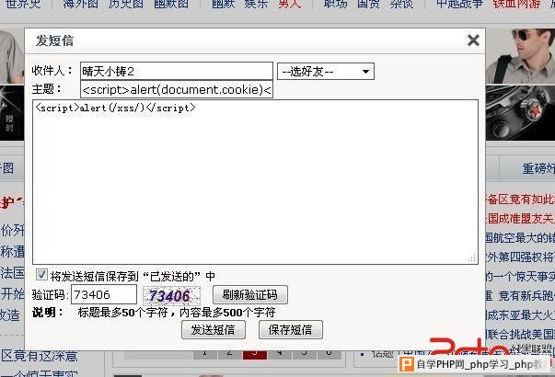Open the --选好友-- friend dropdown
555x377 pixels.
point(325,72)
